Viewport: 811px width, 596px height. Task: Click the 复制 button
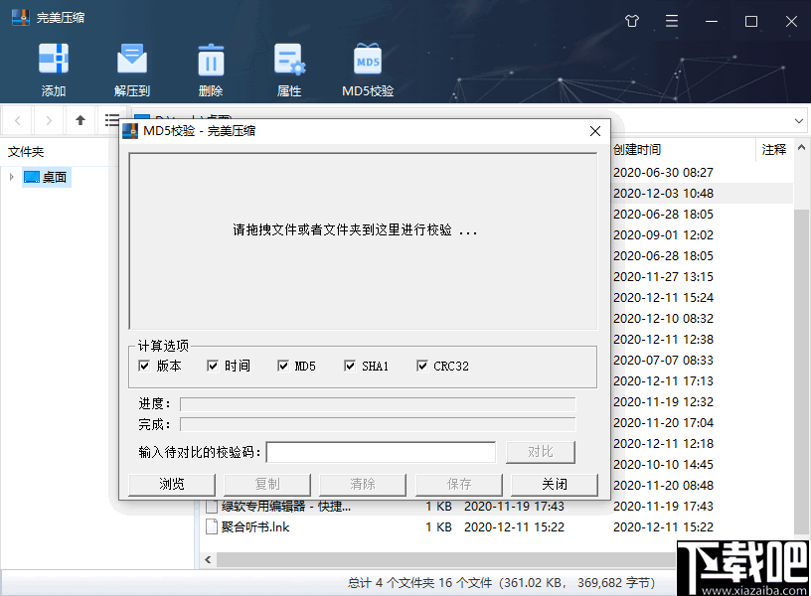click(267, 485)
